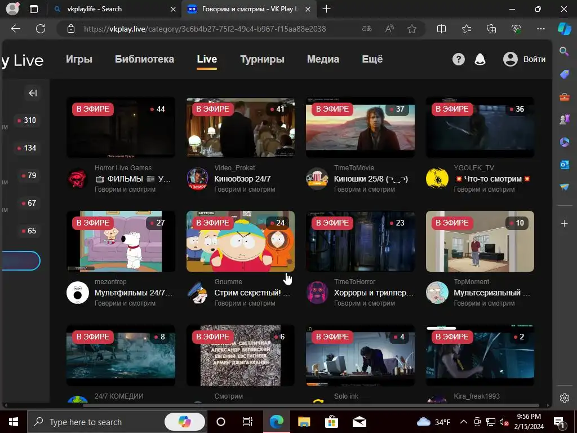Open the Solo ink stream thumbnail
Viewport: 577px width, 433px height.
[x=360, y=355]
